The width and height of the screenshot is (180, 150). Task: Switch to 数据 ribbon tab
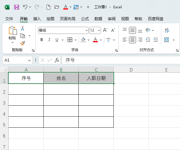[98, 19]
